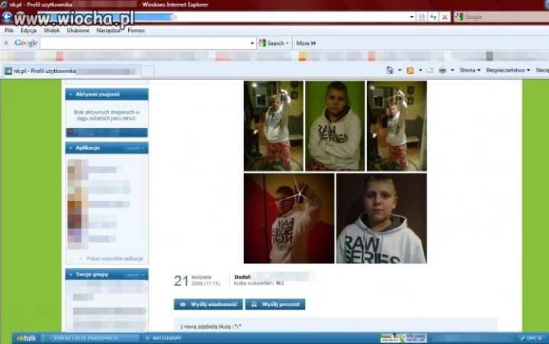
Task: Click the RSS feeds icon
Action: [x=410, y=70]
